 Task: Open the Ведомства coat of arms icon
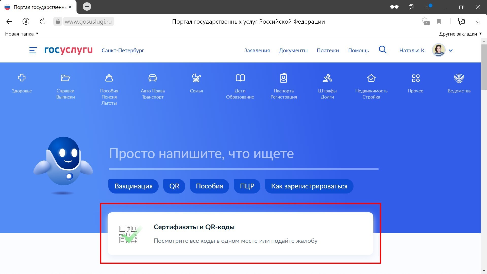click(x=459, y=78)
